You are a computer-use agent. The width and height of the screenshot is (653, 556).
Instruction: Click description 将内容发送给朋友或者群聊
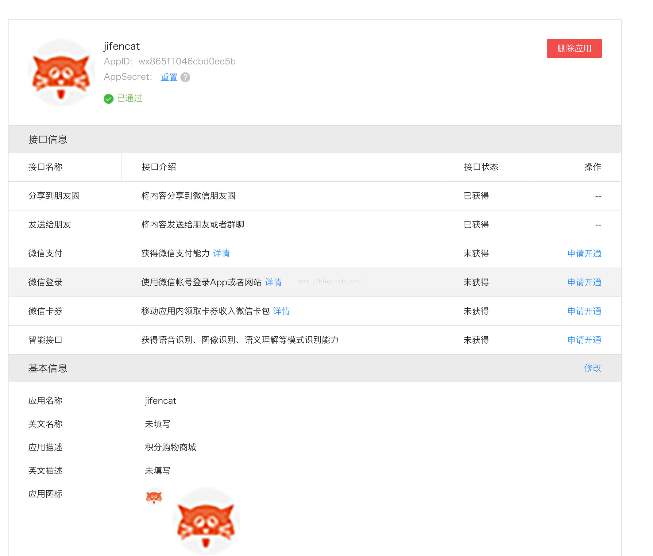click(x=193, y=225)
